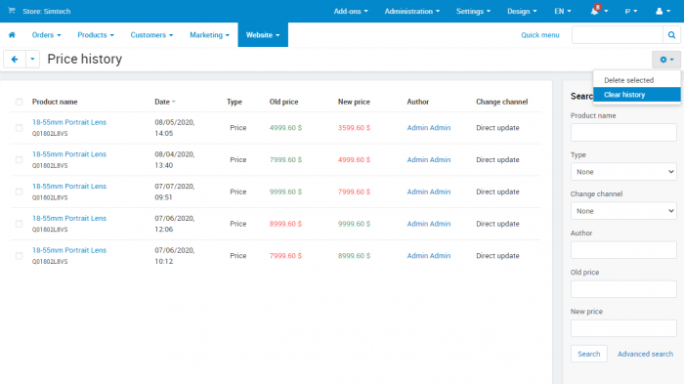Focus the New price filter field
This screenshot has width=684, height=384.
coord(623,328)
